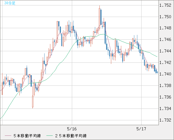Click the 1.744 price axis label

tap(165, 51)
